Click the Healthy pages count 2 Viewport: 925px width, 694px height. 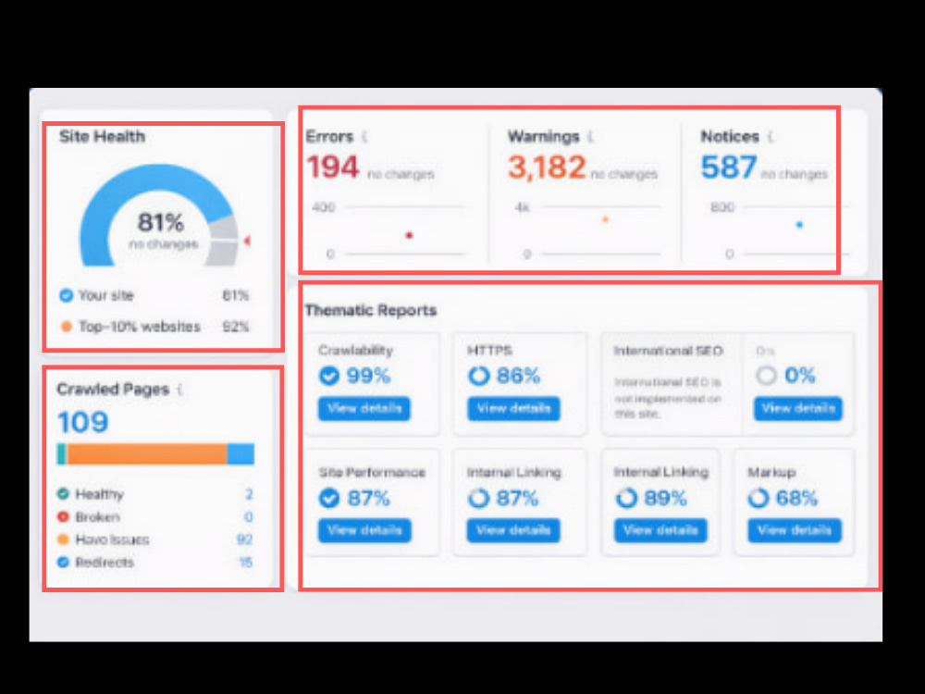[x=249, y=494]
